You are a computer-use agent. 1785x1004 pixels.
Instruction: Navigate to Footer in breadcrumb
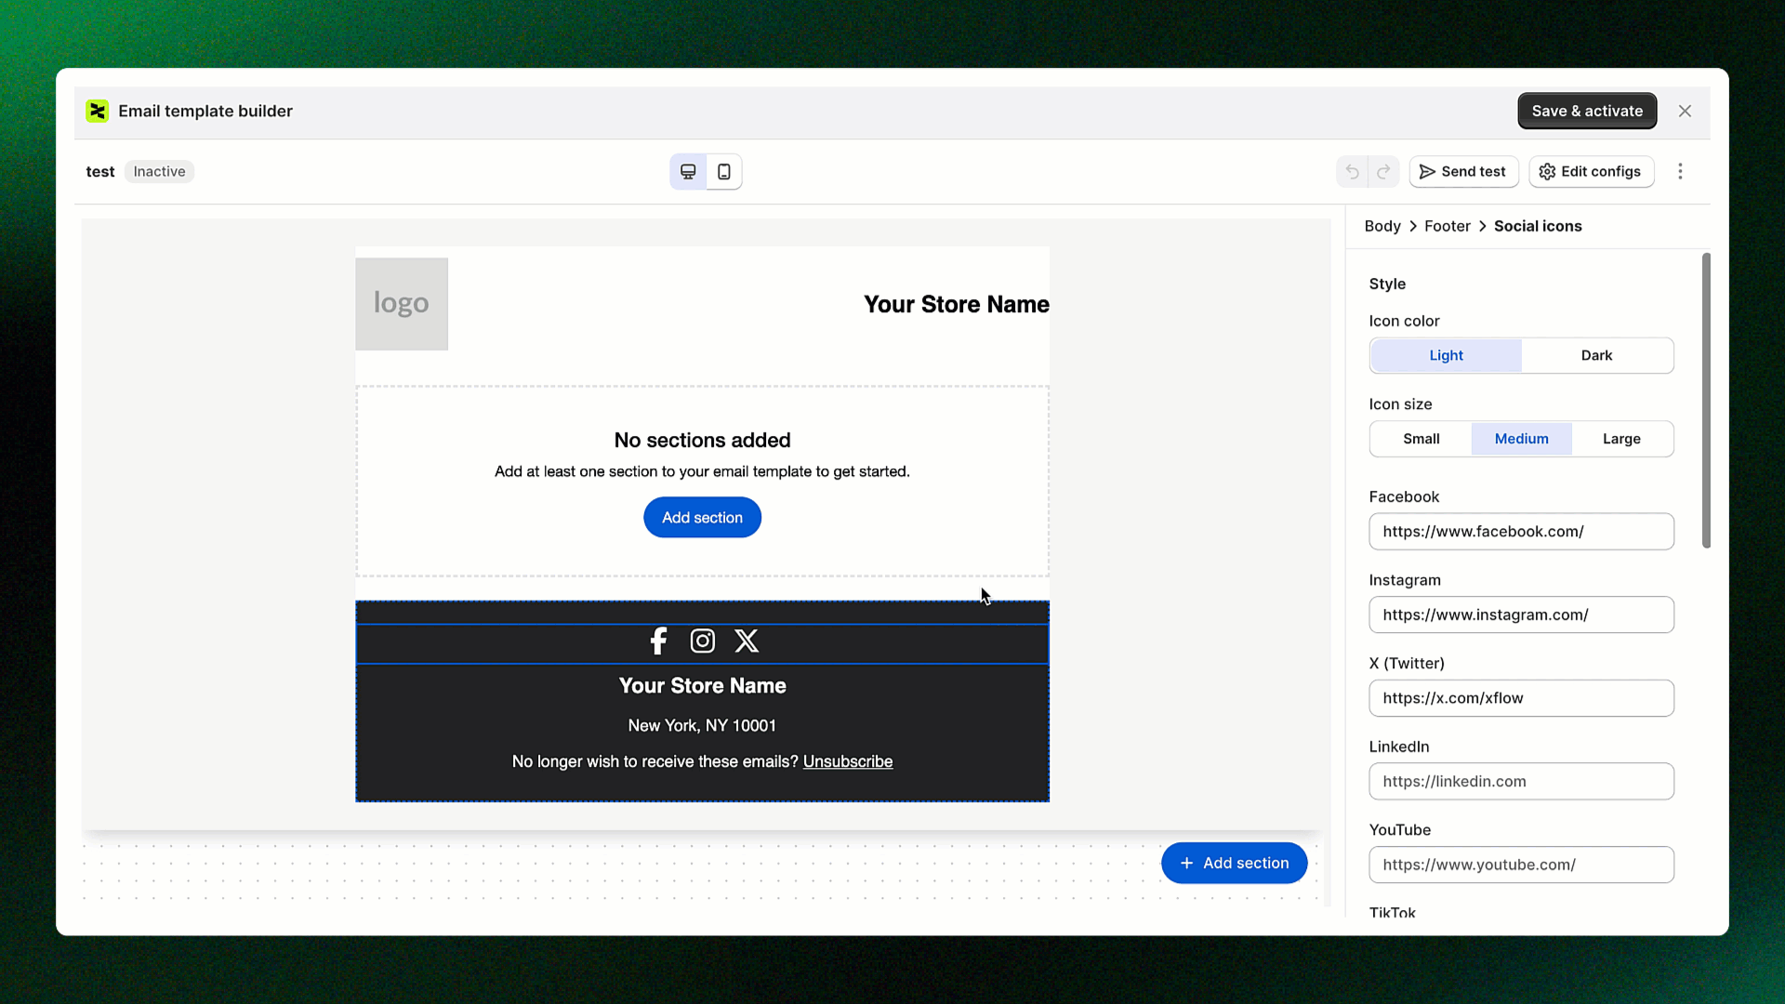(1447, 227)
